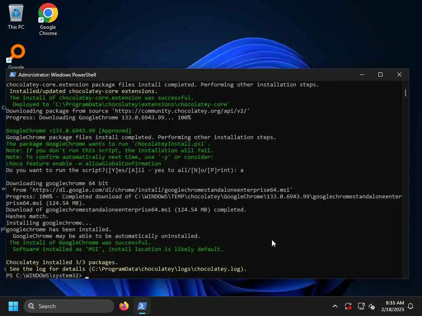This screenshot has height=316, width=422.
Task: Open the notifications bell icon
Action: (411, 306)
